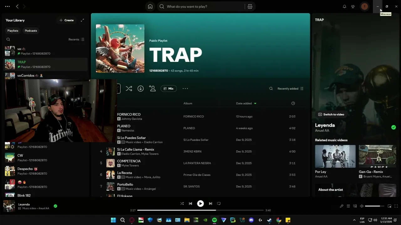Select the Playlists filter chip

coord(13,31)
